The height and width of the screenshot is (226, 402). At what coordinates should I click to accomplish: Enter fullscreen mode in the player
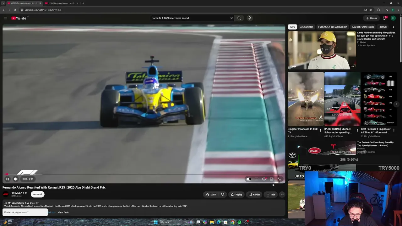[x=279, y=179]
